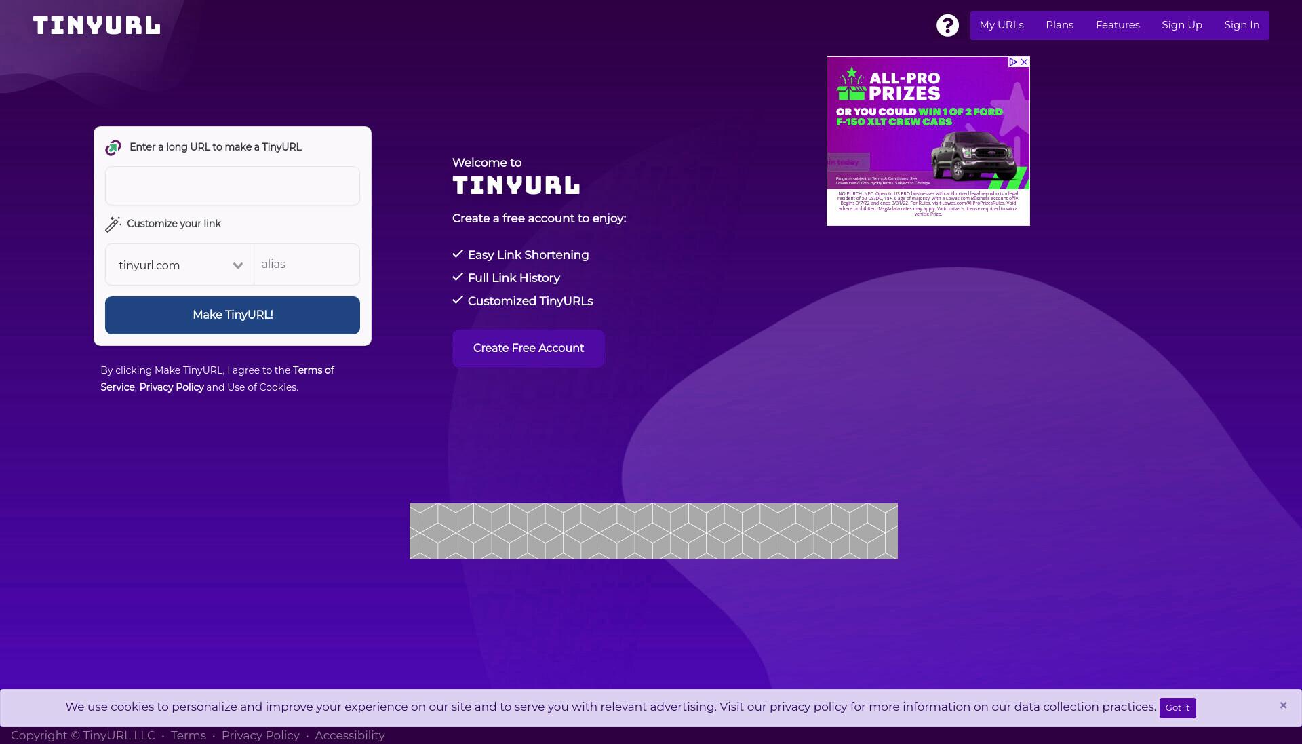Click the Make TinyURL! button
The image size is (1302, 744).
click(233, 315)
